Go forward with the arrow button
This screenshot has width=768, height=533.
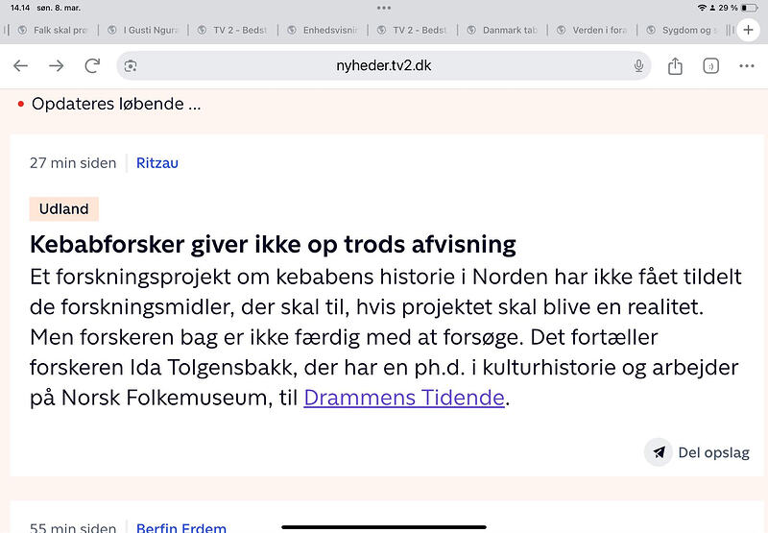[x=57, y=65]
